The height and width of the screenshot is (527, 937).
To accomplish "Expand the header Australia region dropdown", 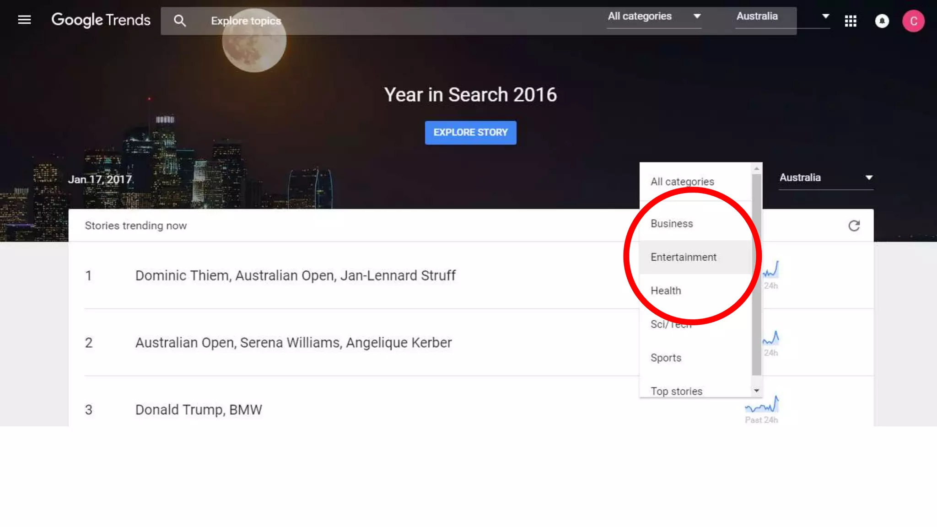I will coord(782,16).
